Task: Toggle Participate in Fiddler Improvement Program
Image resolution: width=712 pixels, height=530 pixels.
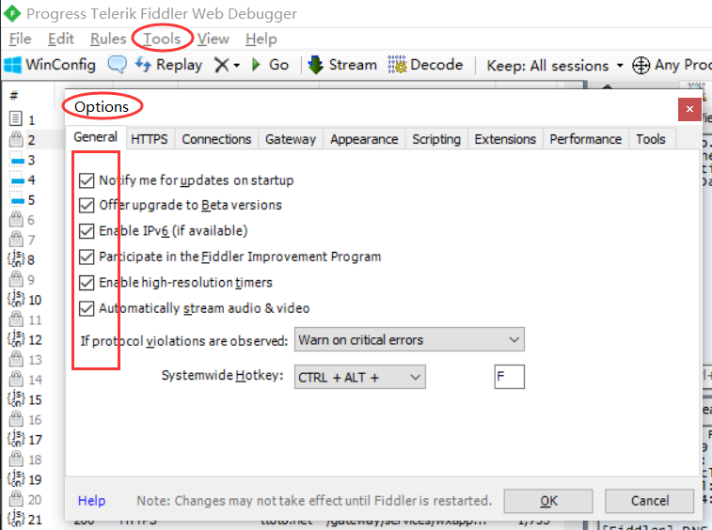Action: pyautogui.click(x=87, y=257)
